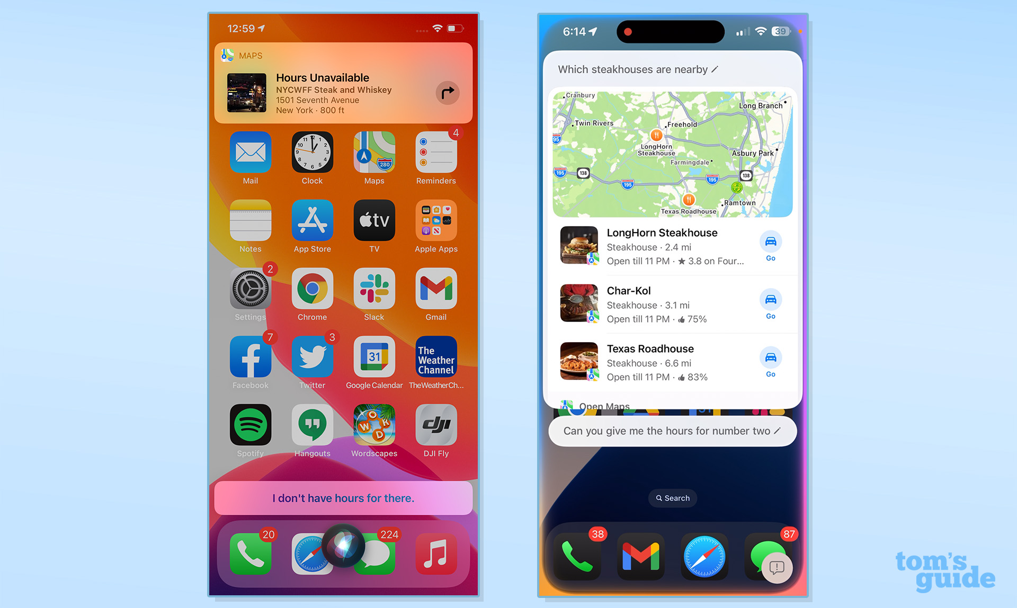
Task: Open Spotify app icon
Action: point(251,427)
